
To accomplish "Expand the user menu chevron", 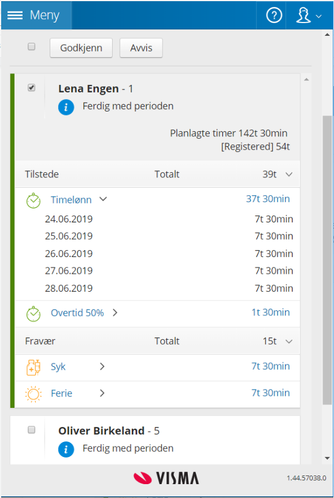I will tap(319, 16).
